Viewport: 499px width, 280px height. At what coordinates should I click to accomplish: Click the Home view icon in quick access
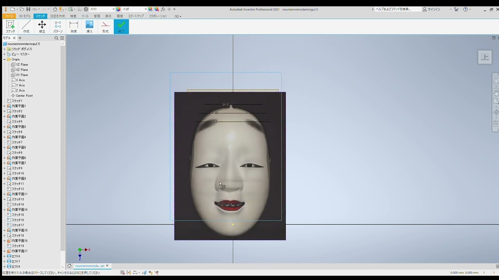point(55,9)
